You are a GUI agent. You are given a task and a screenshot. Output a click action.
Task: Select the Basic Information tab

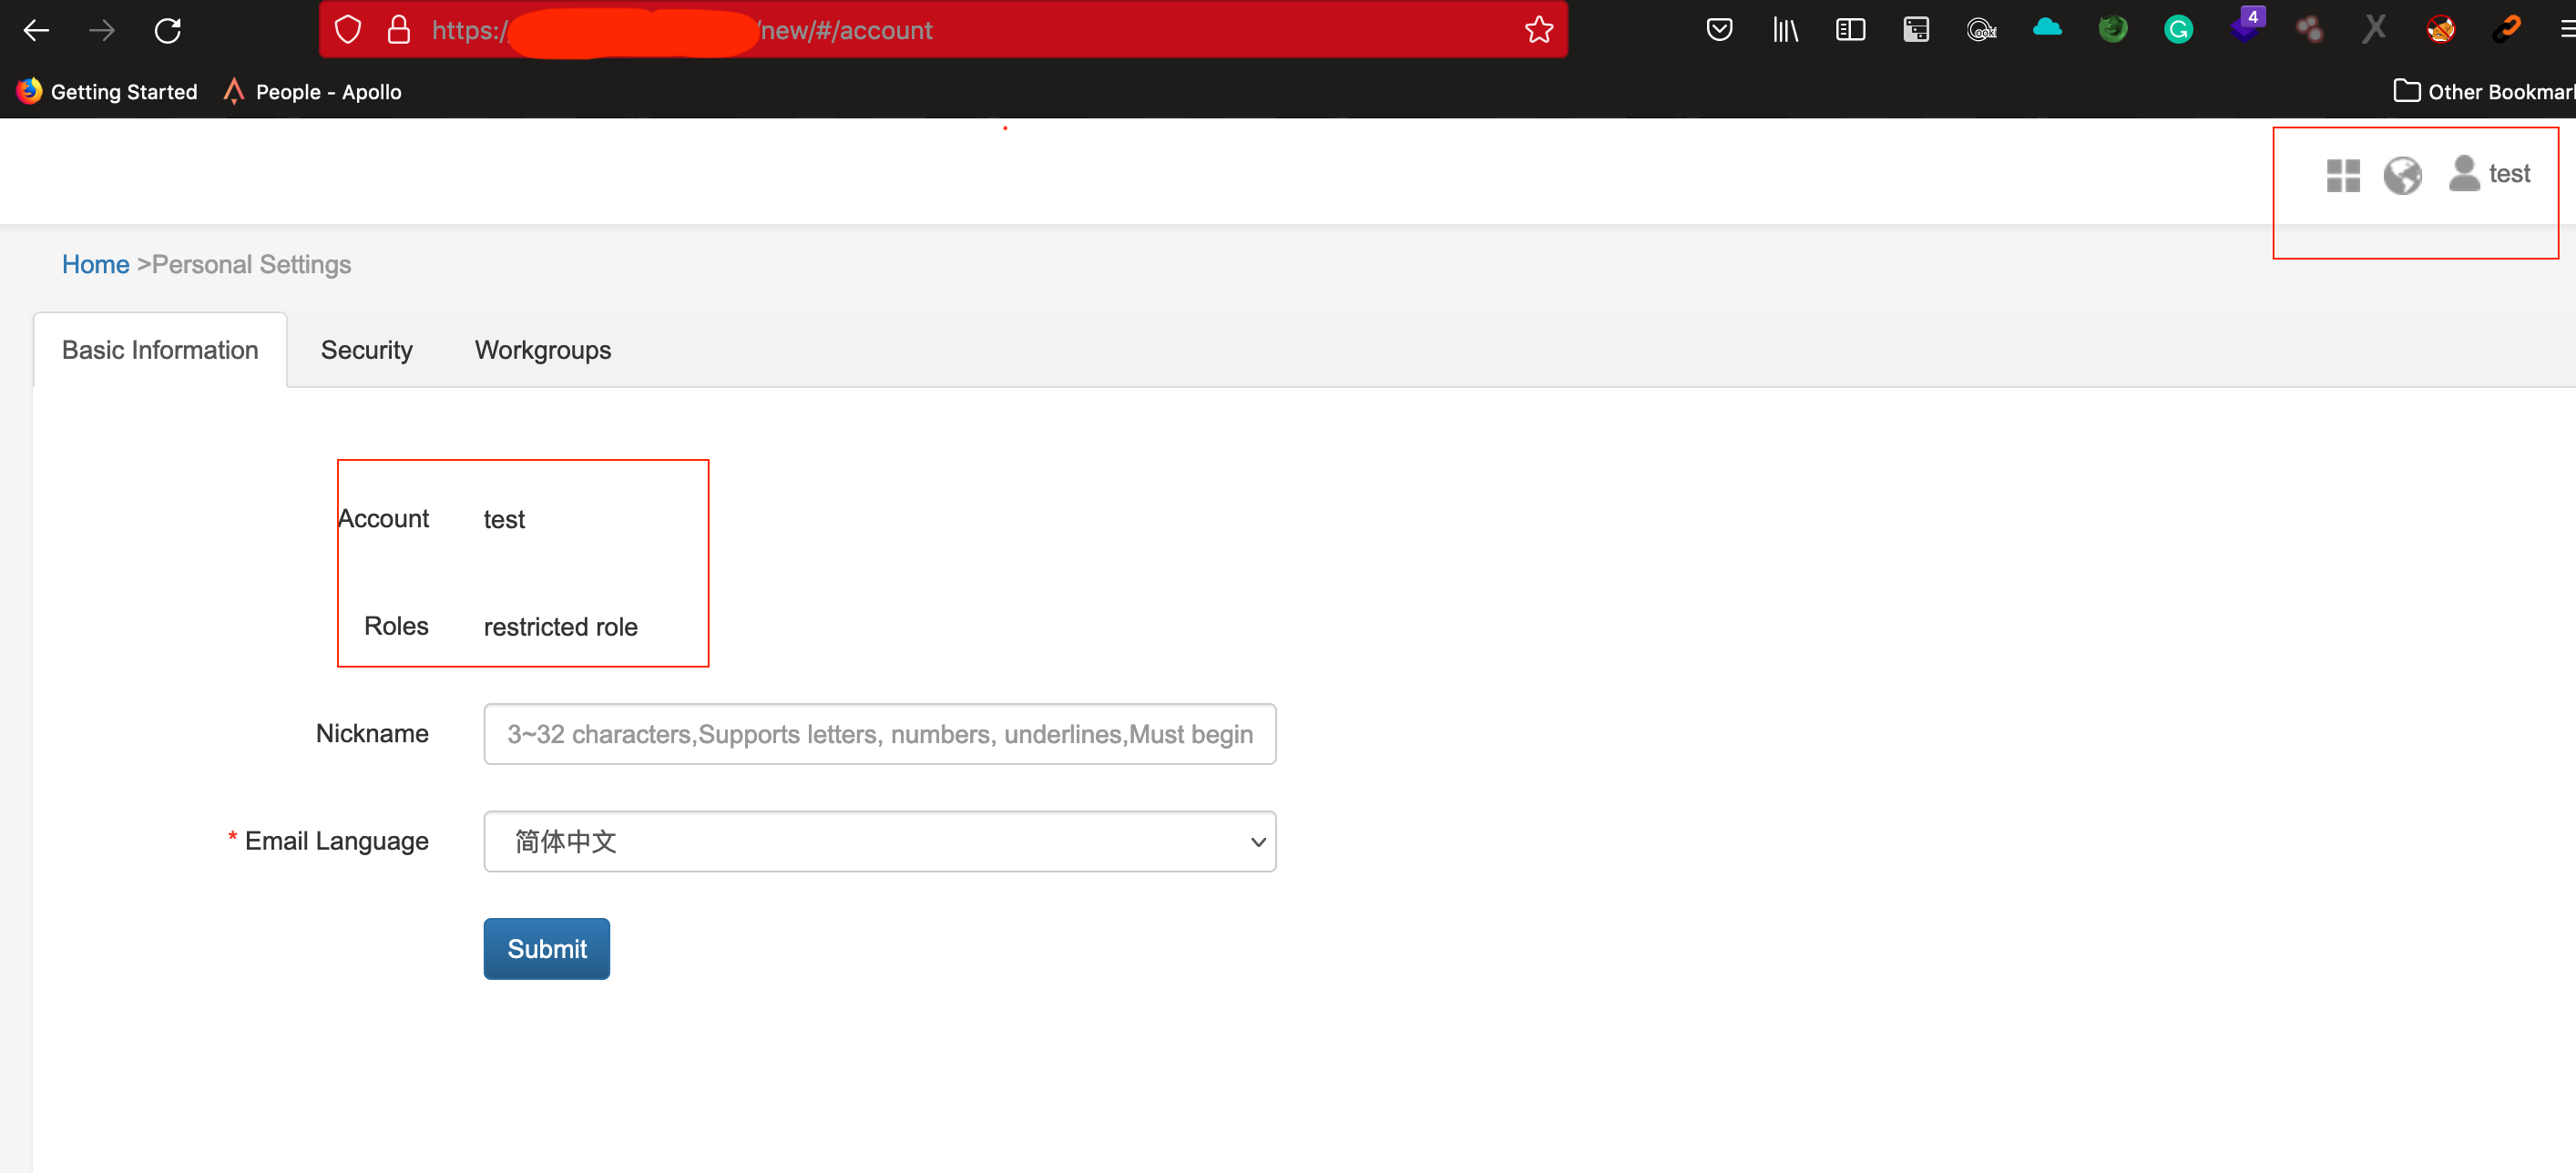click(x=160, y=350)
